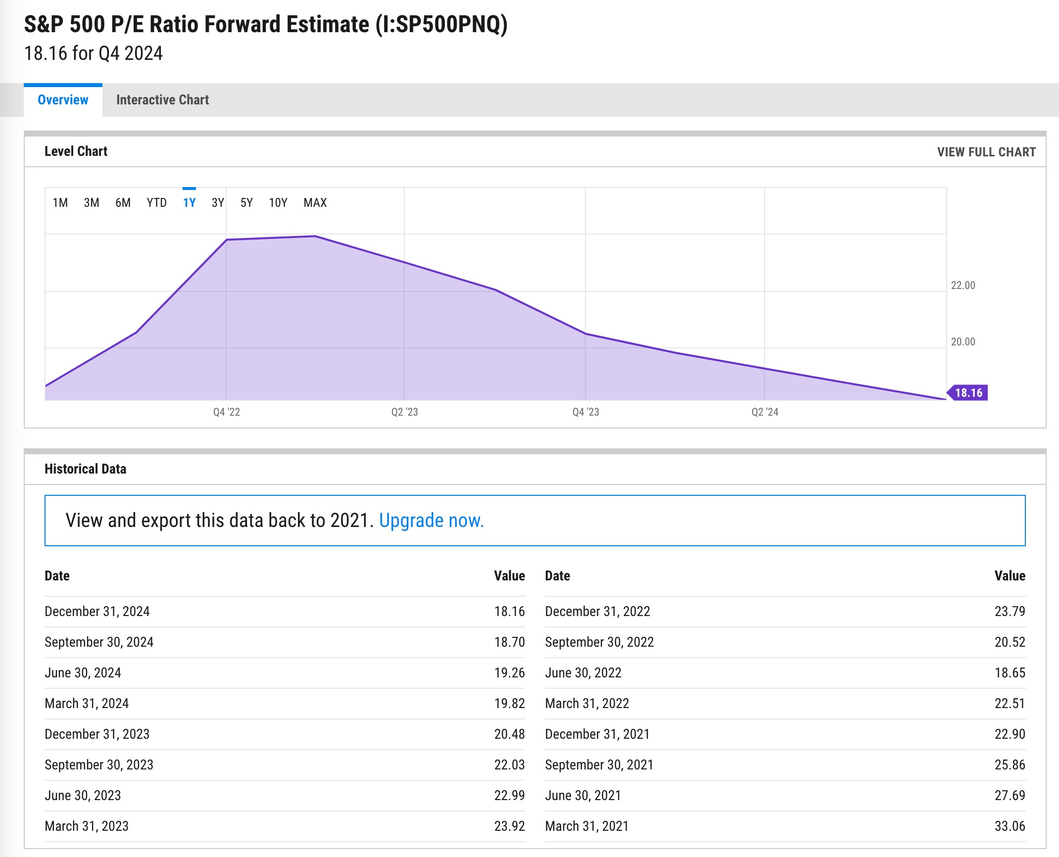Click the 33.06 value cell
Screen dimensions: 1059x857
pos(1010,826)
